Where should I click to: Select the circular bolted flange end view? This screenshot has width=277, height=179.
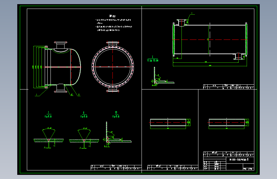click(x=113, y=67)
